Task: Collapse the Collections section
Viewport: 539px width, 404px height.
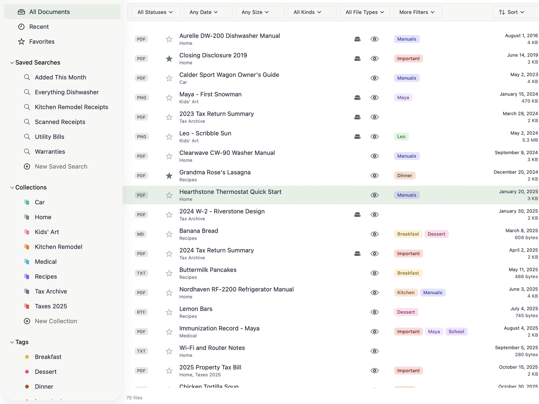Action: pos(12,188)
